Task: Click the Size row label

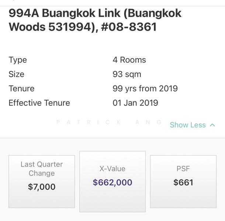Action: coord(16,74)
